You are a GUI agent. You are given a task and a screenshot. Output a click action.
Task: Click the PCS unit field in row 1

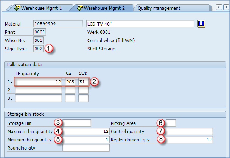70,81
